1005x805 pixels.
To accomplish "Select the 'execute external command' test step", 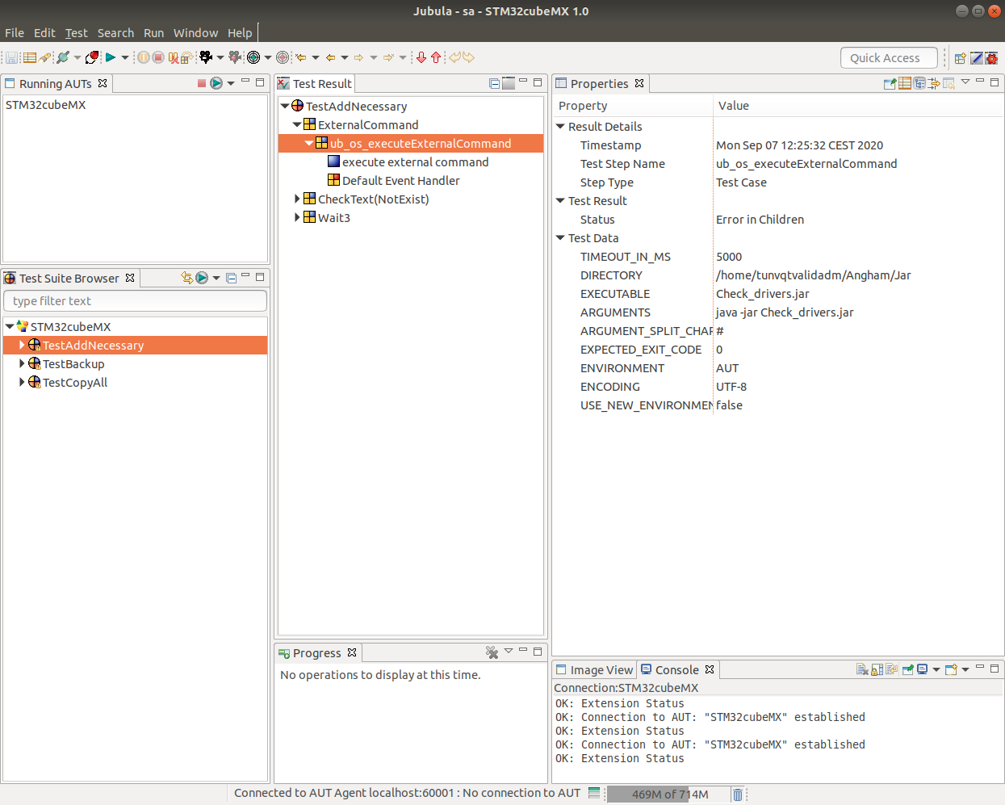I will tap(415, 161).
